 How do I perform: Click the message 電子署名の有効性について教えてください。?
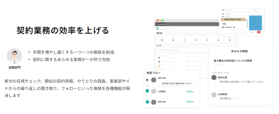click(x=243, y=82)
